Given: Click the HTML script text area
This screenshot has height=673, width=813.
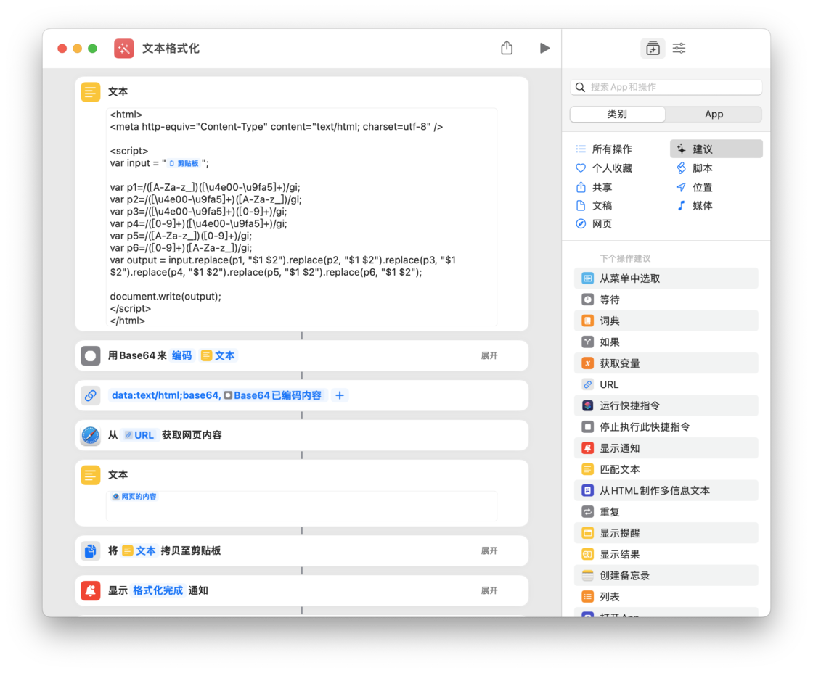Looking at the screenshot, I should pyautogui.click(x=302, y=218).
